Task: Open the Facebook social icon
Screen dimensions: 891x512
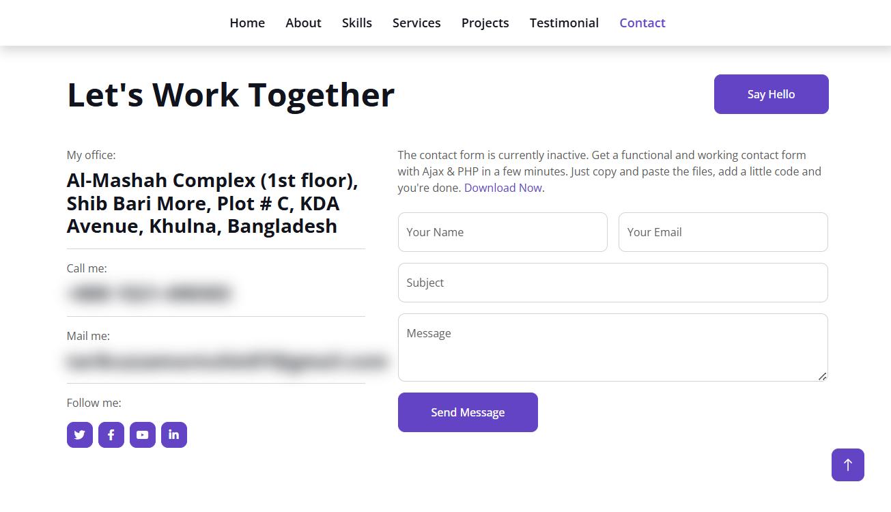Action: tap(111, 435)
